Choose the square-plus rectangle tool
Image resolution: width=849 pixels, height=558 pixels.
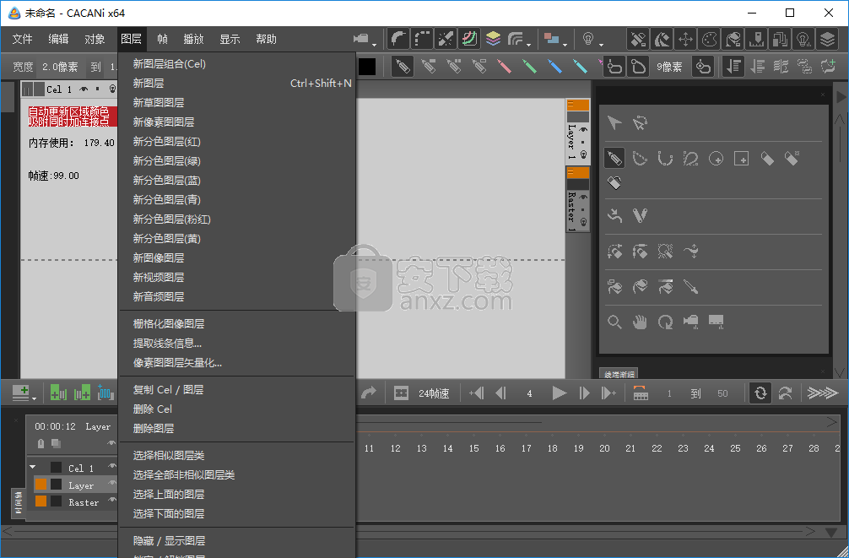coord(741,159)
